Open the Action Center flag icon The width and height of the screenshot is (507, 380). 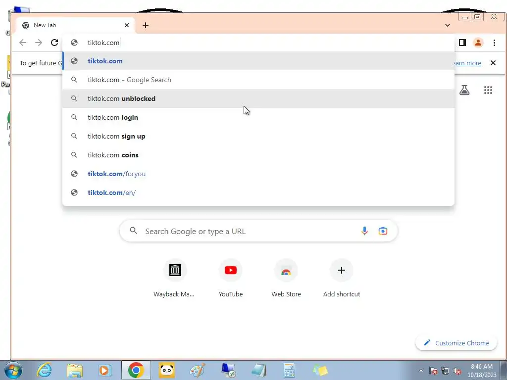coord(433,371)
